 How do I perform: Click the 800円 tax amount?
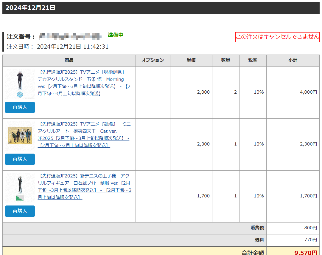(310, 228)
